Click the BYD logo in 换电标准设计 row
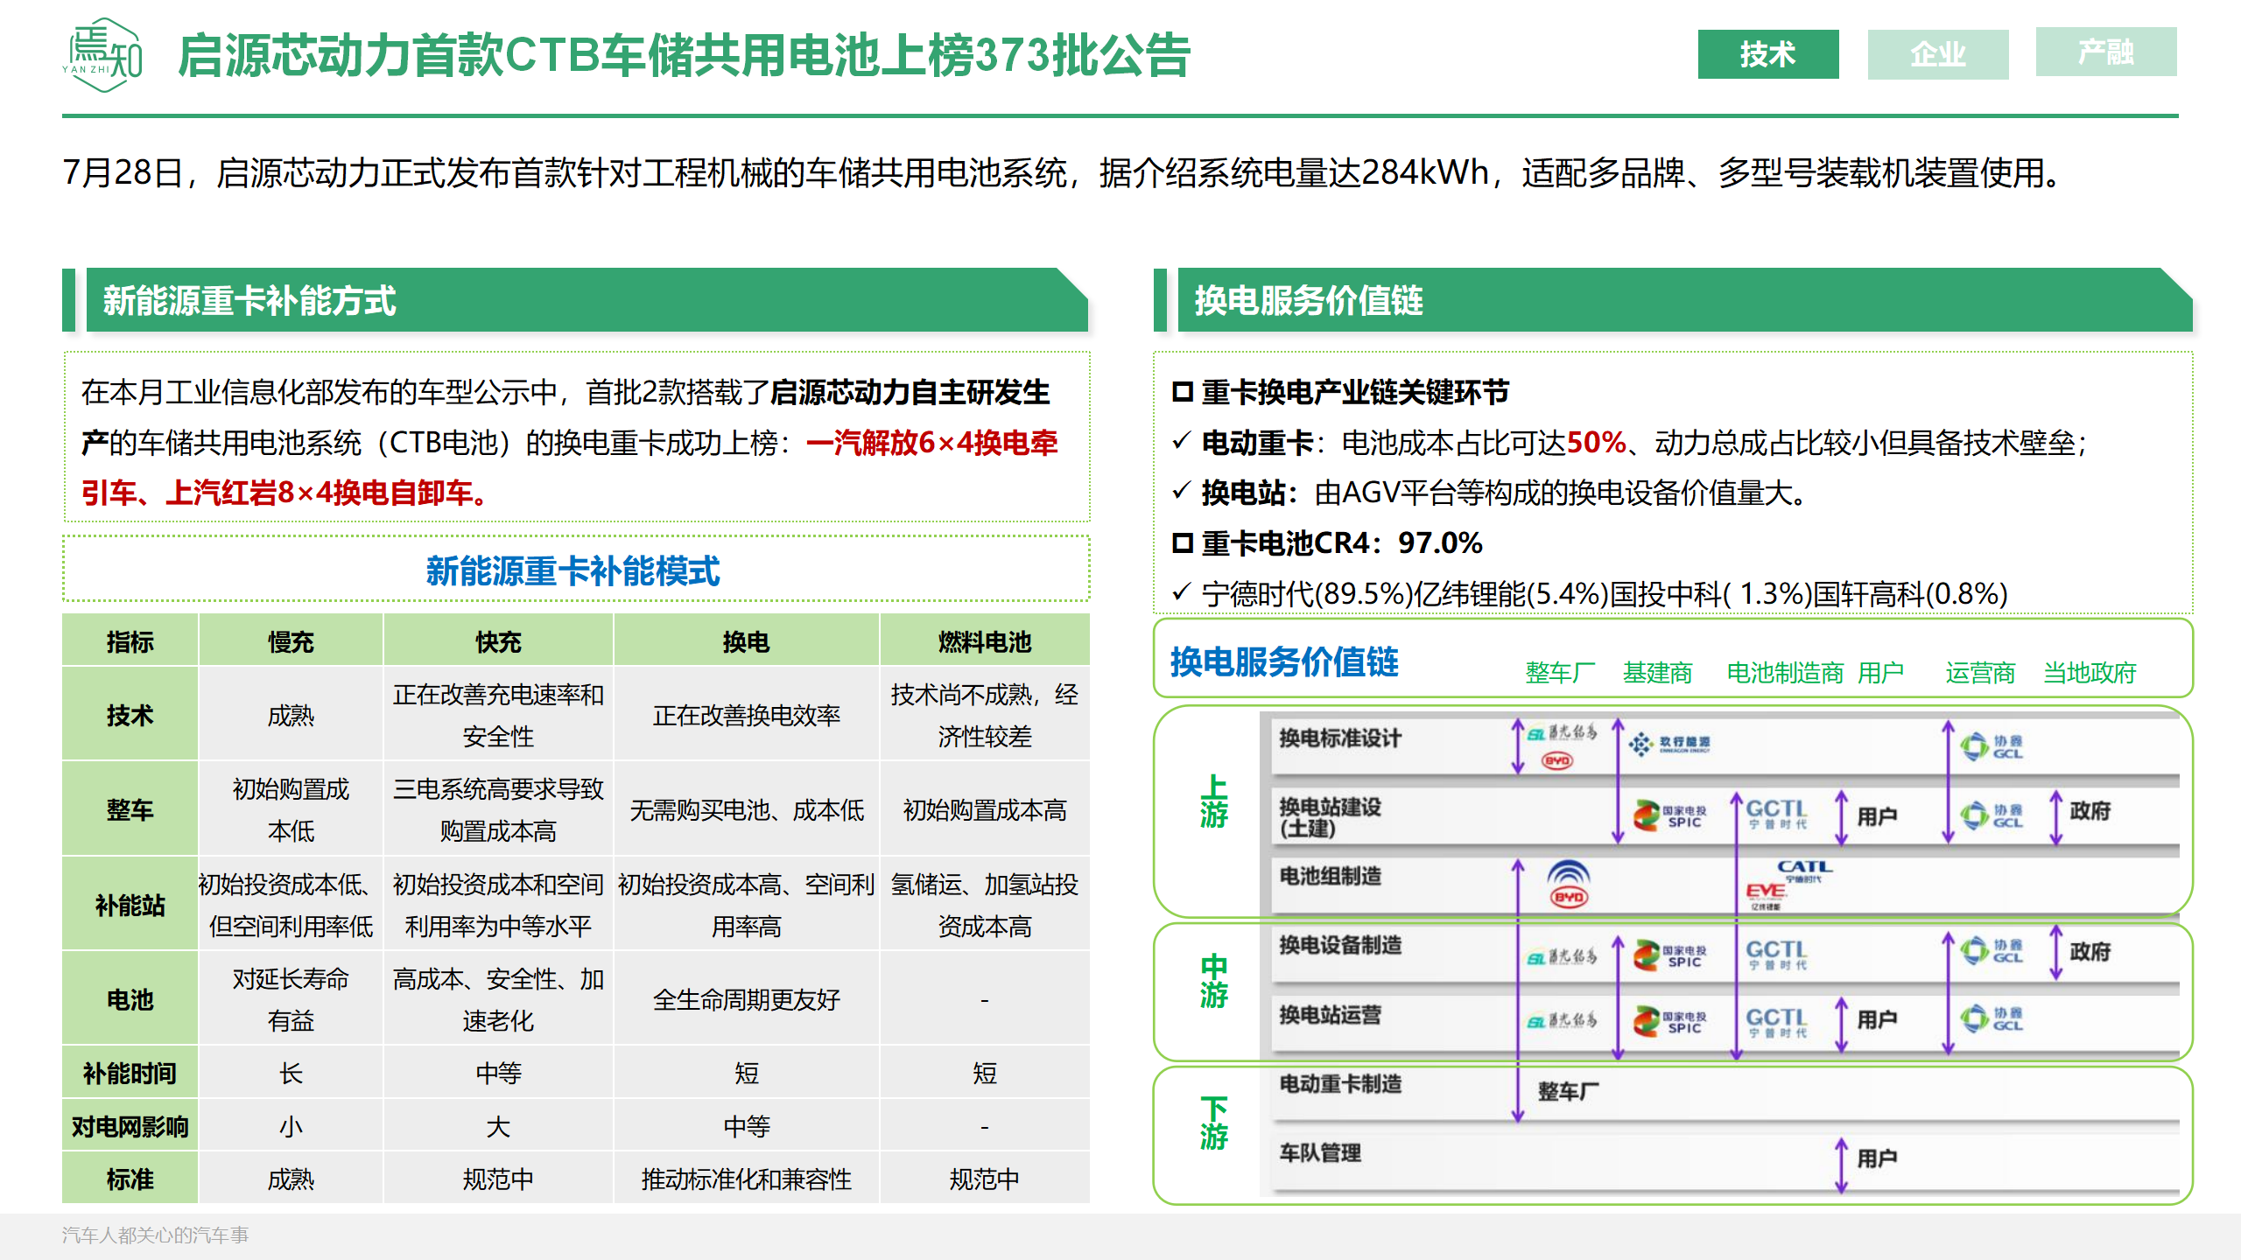The width and height of the screenshot is (2241, 1260). coord(1557,760)
